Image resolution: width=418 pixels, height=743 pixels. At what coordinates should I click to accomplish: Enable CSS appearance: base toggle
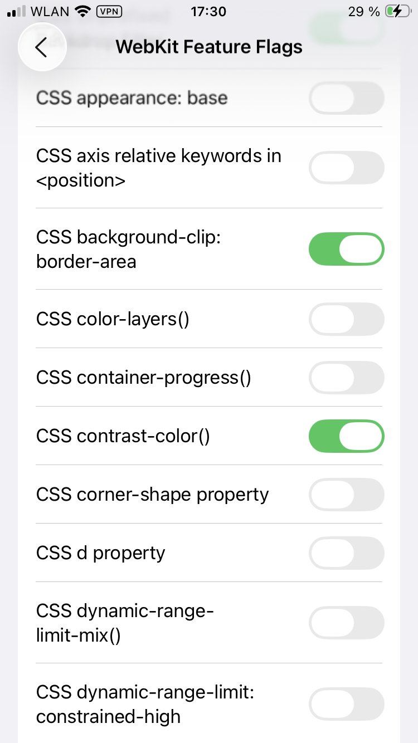tap(346, 99)
